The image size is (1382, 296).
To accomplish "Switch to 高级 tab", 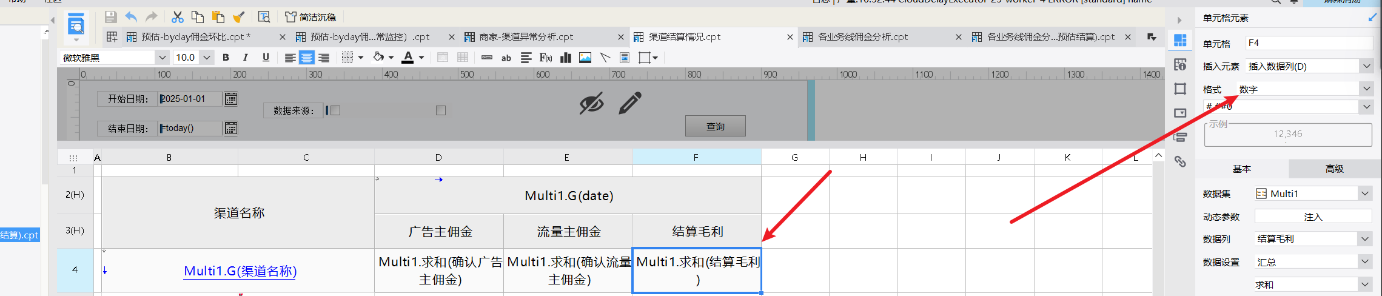I will click(1334, 169).
